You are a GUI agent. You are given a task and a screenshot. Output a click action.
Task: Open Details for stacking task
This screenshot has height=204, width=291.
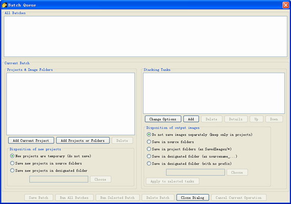point(236,119)
